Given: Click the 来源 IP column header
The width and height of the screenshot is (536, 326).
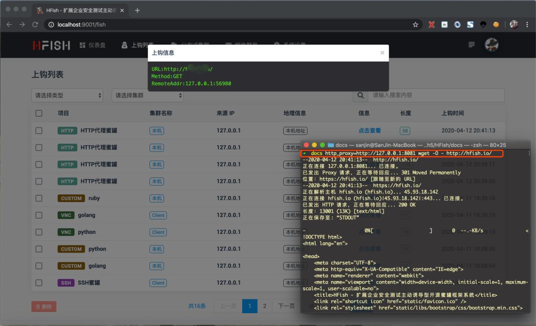Looking at the screenshot, I should point(226,113).
